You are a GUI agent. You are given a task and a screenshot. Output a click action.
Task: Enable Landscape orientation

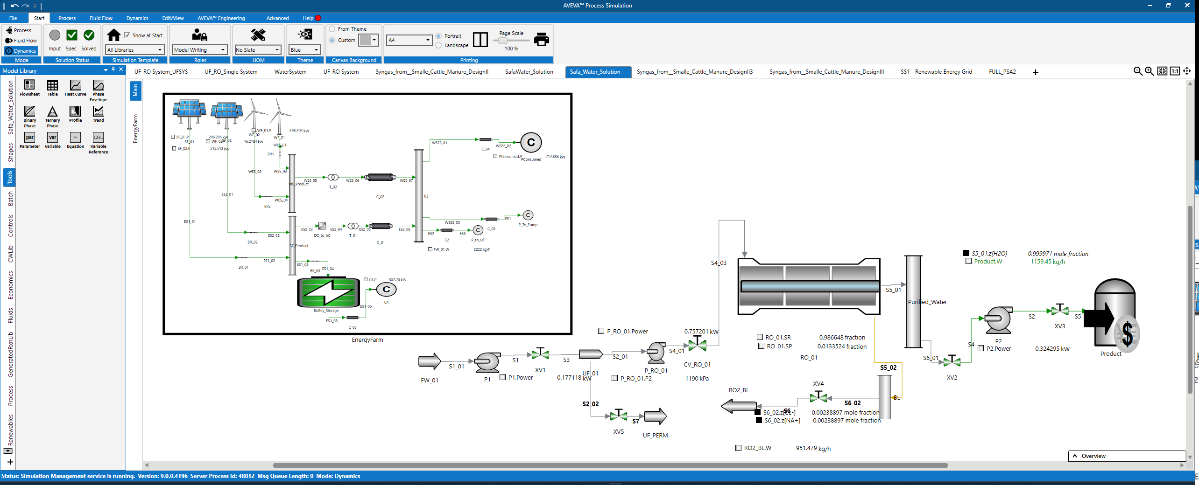(438, 45)
